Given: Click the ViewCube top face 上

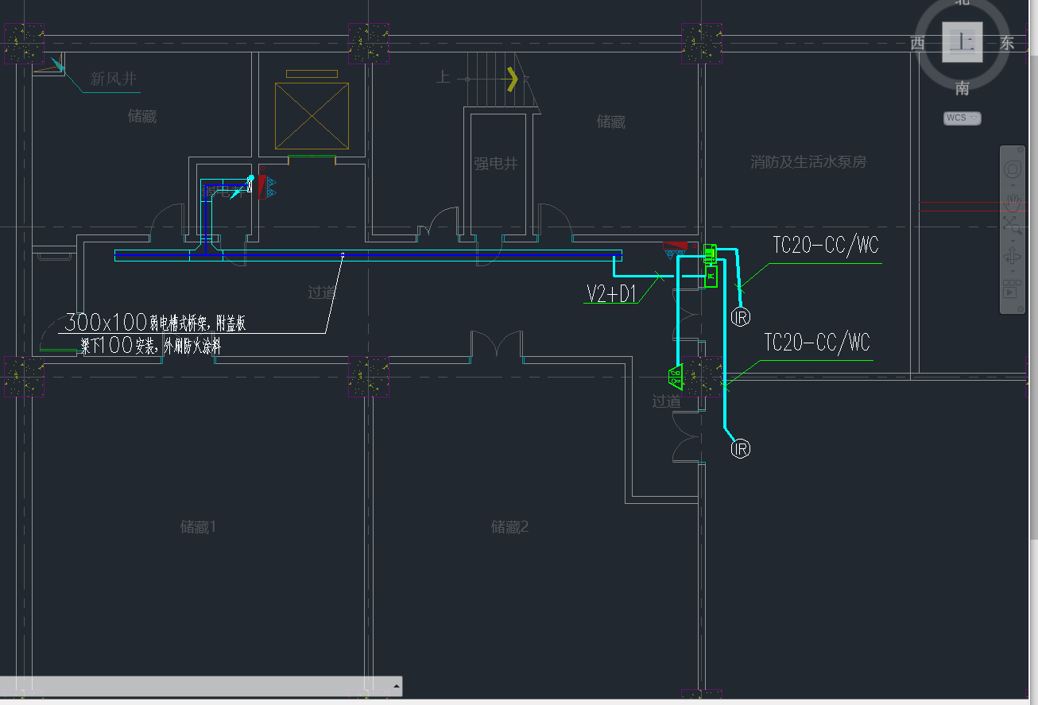Looking at the screenshot, I should coord(962,42).
